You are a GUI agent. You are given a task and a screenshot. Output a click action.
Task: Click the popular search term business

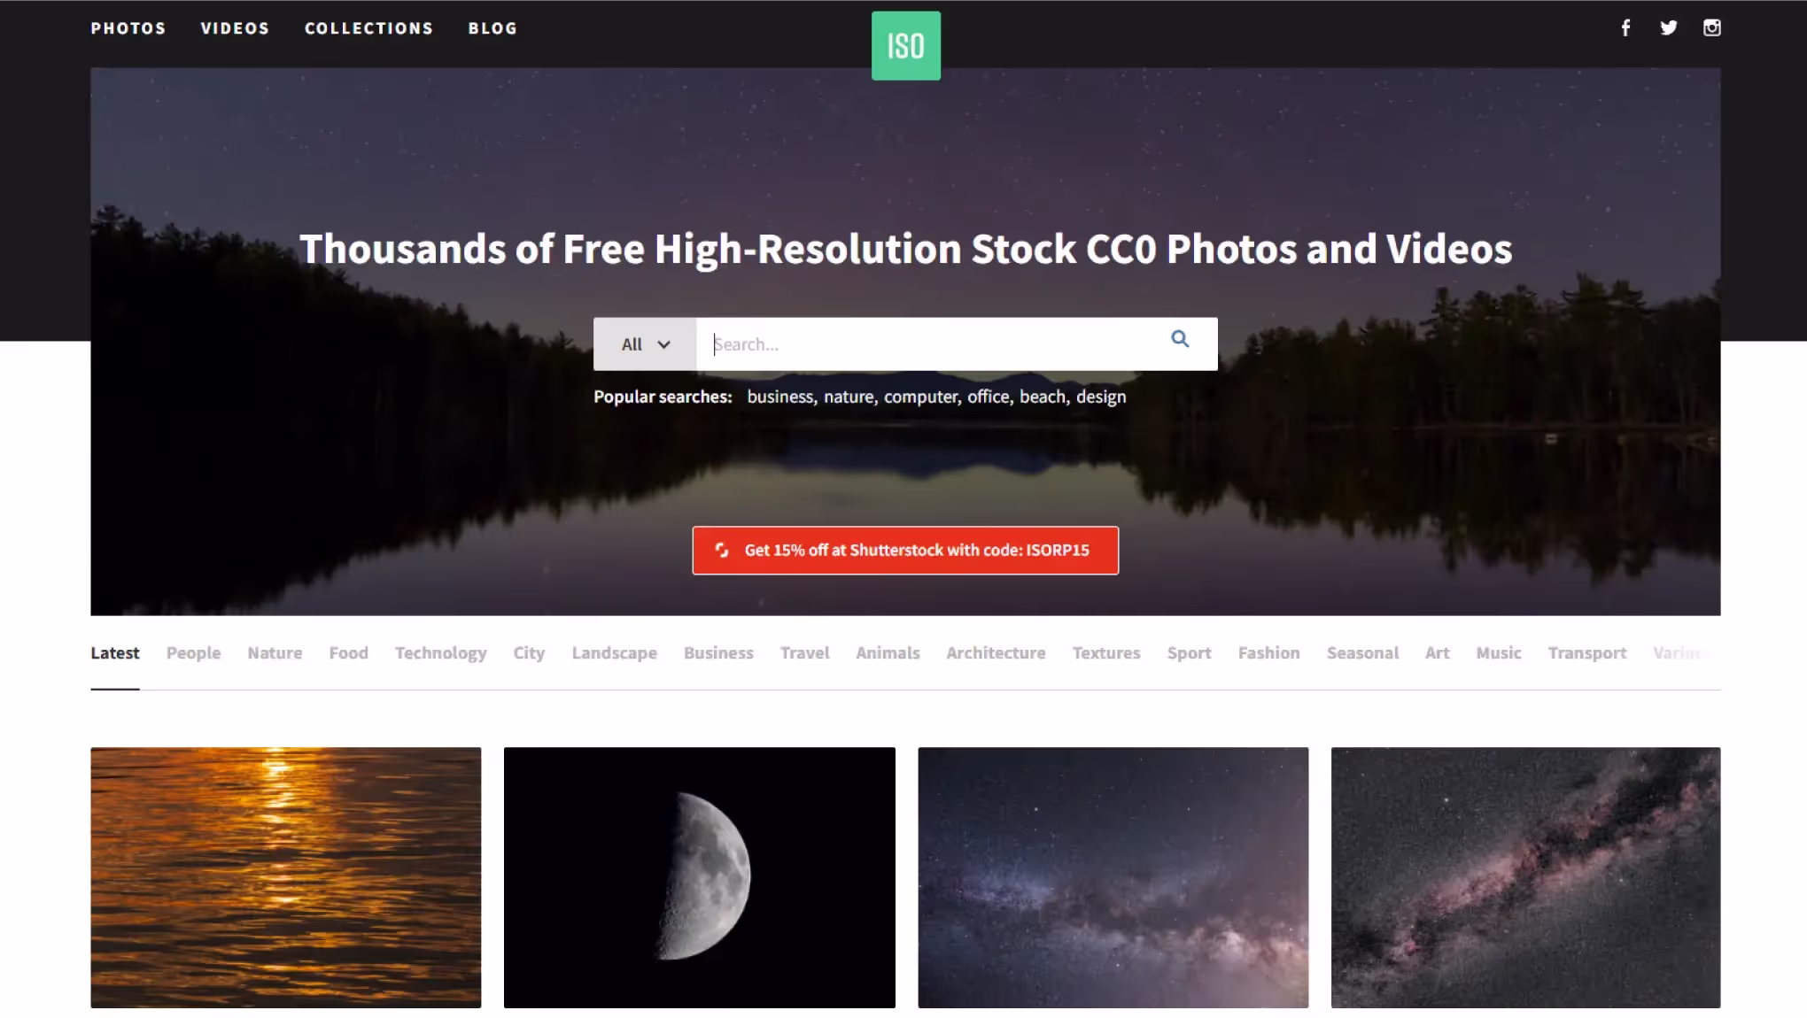[x=779, y=397]
